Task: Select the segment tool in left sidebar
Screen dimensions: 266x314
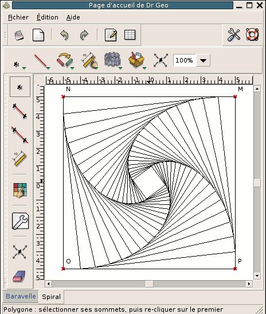Action: click(x=19, y=111)
